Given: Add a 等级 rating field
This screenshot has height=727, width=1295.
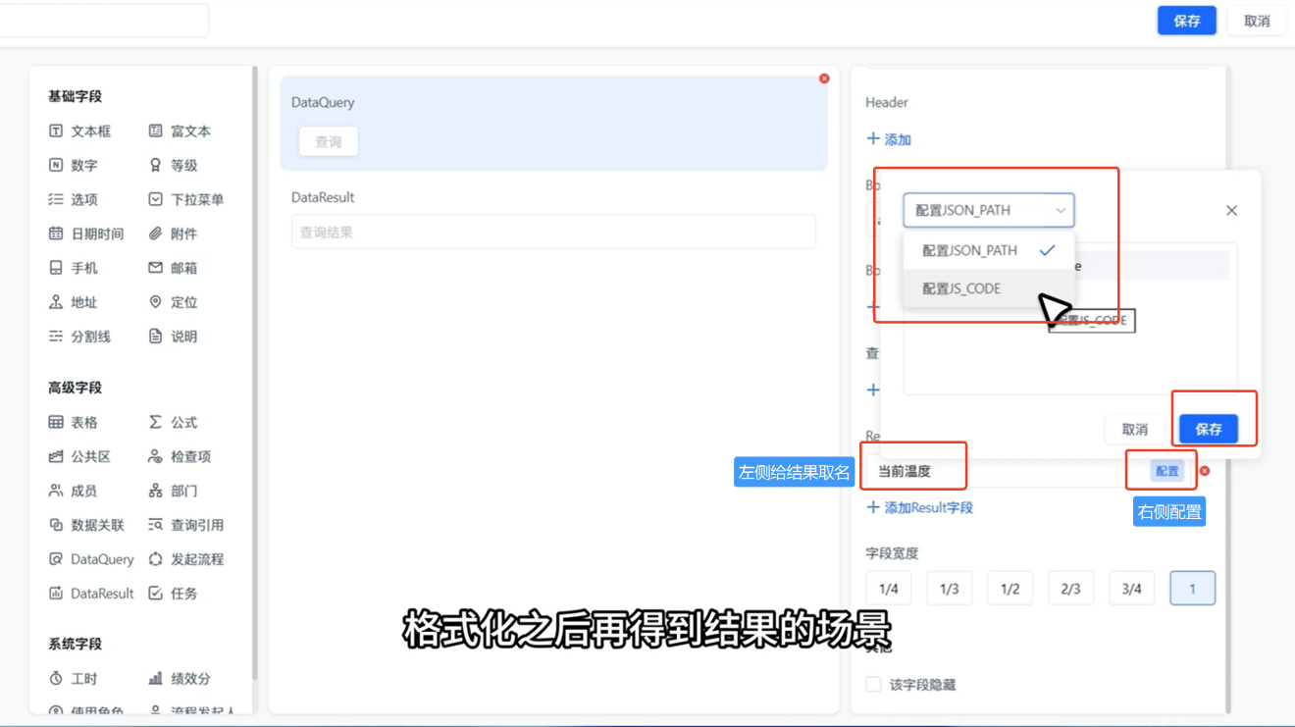Looking at the screenshot, I should pyautogui.click(x=173, y=165).
